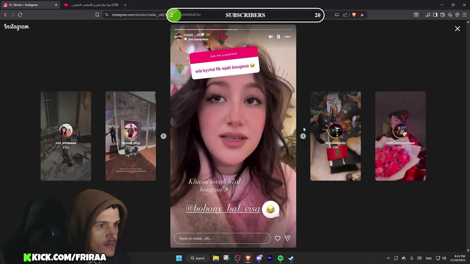
Task: Close the Stories Instagram tab
Action: (x=56, y=5)
